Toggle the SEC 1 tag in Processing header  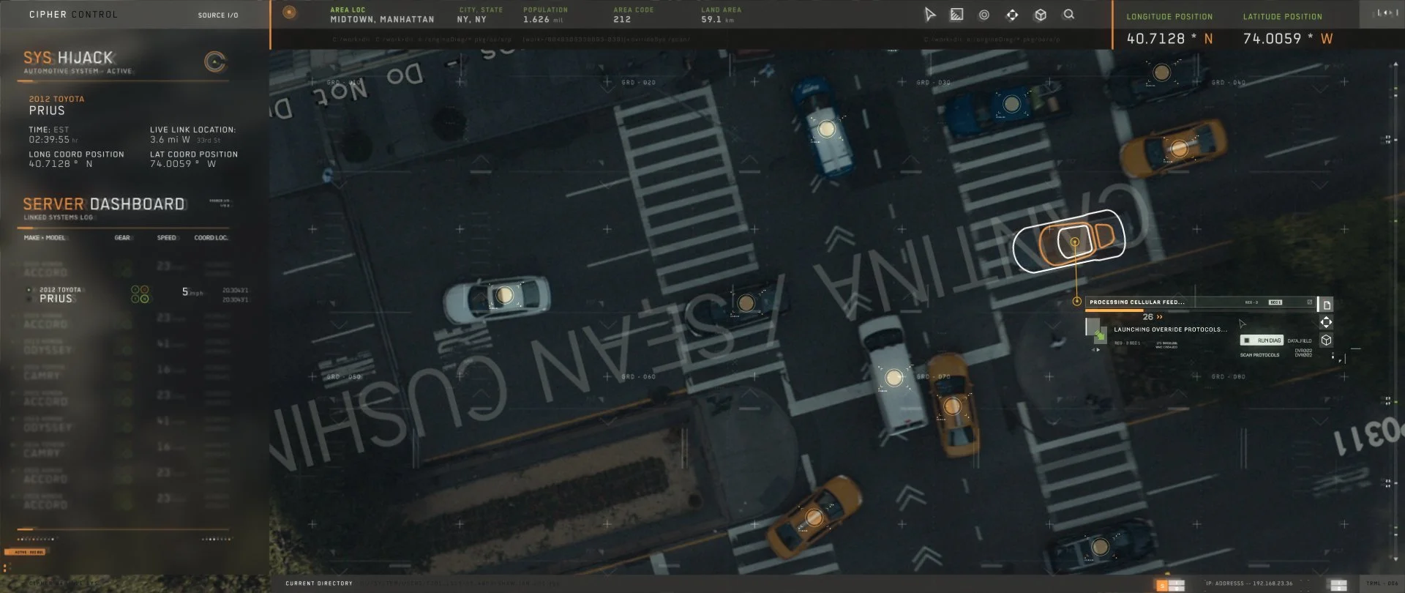click(x=1275, y=302)
